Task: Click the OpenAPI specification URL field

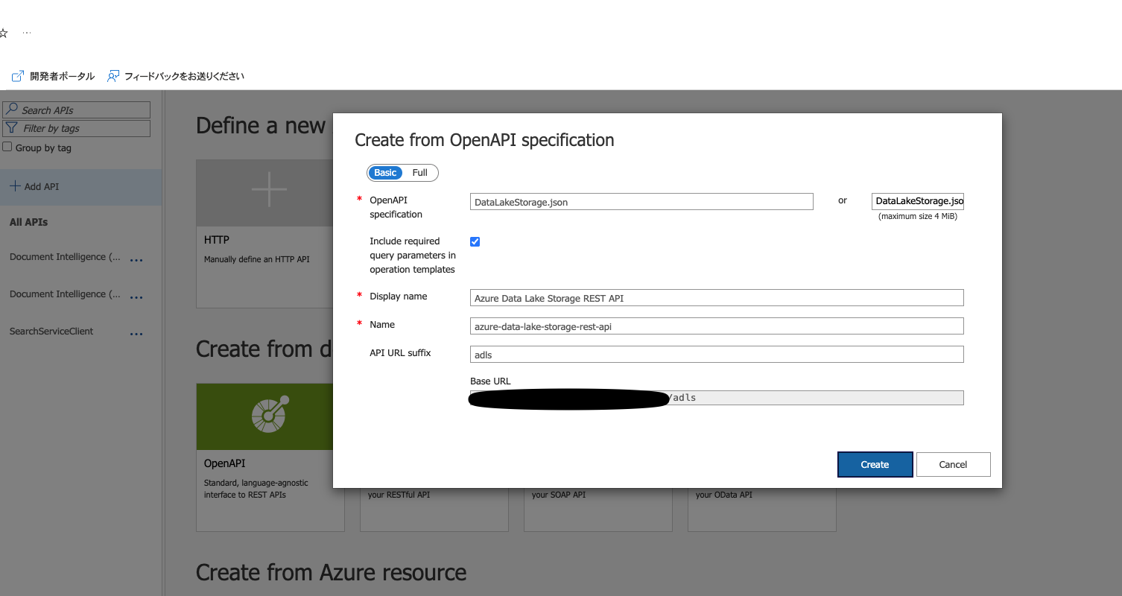Action: [641, 202]
